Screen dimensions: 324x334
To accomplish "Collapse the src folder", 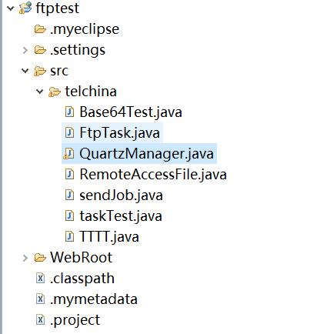I will click(x=25, y=71).
